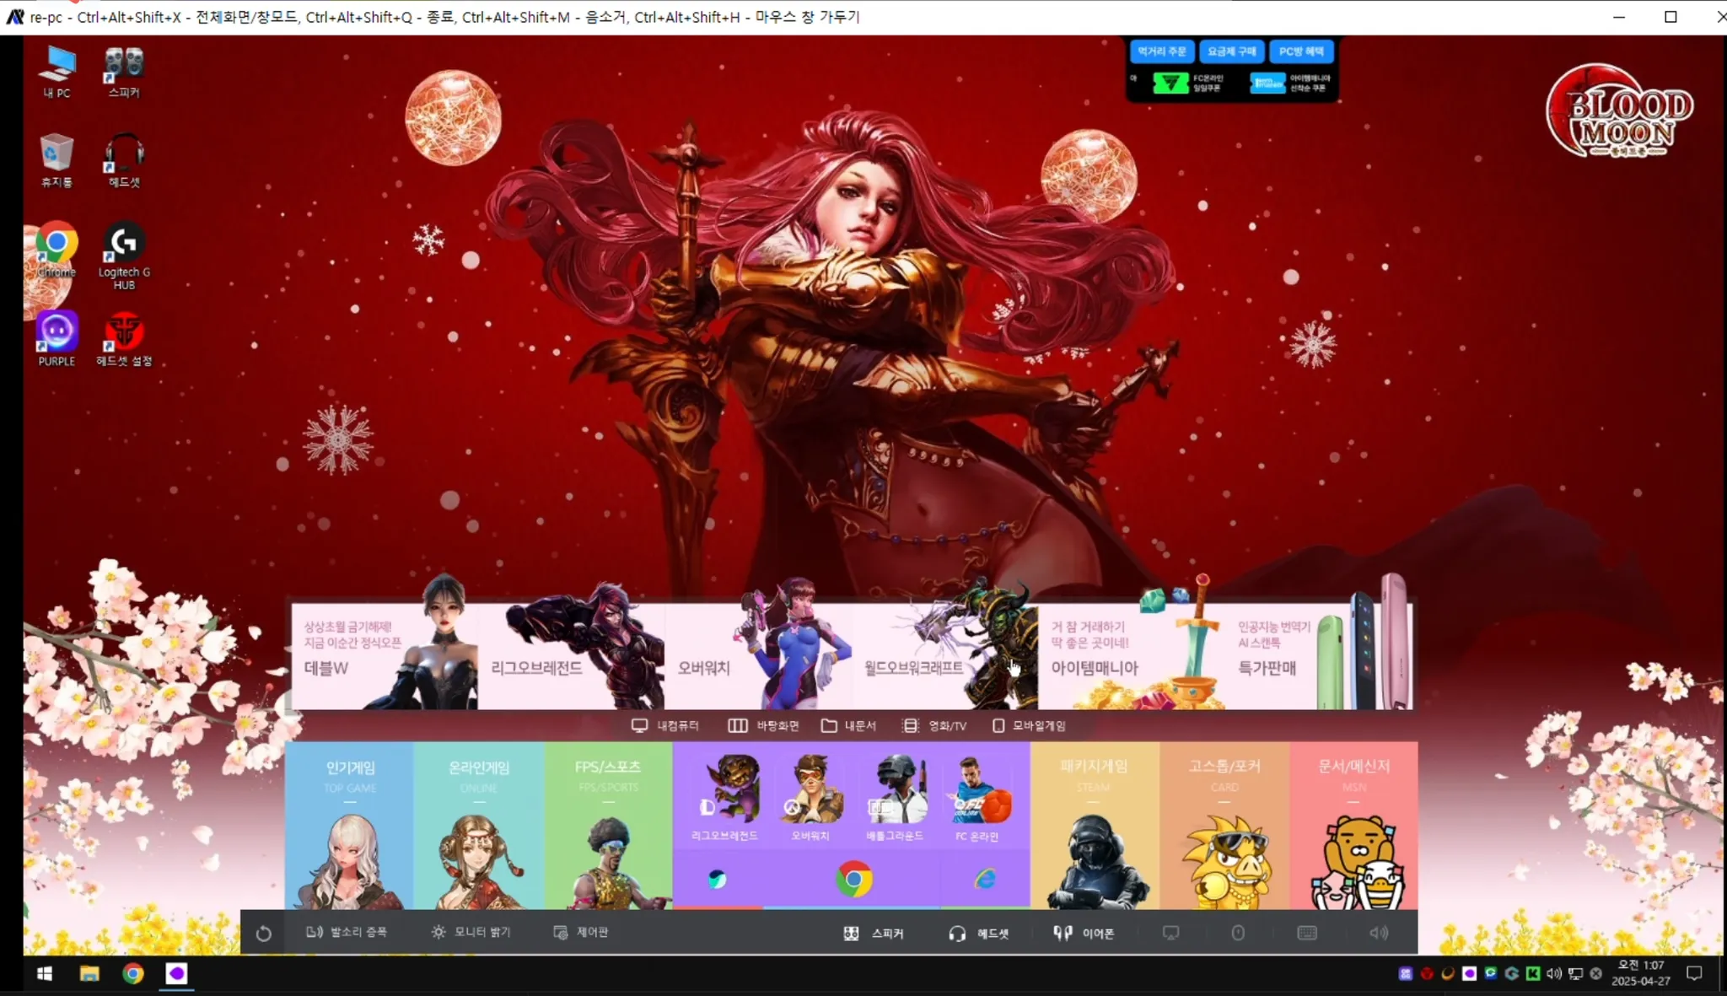Select the 스피커 desktop shortcut
The width and height of the screenshot is (1727, 996).
coord(124,72)
